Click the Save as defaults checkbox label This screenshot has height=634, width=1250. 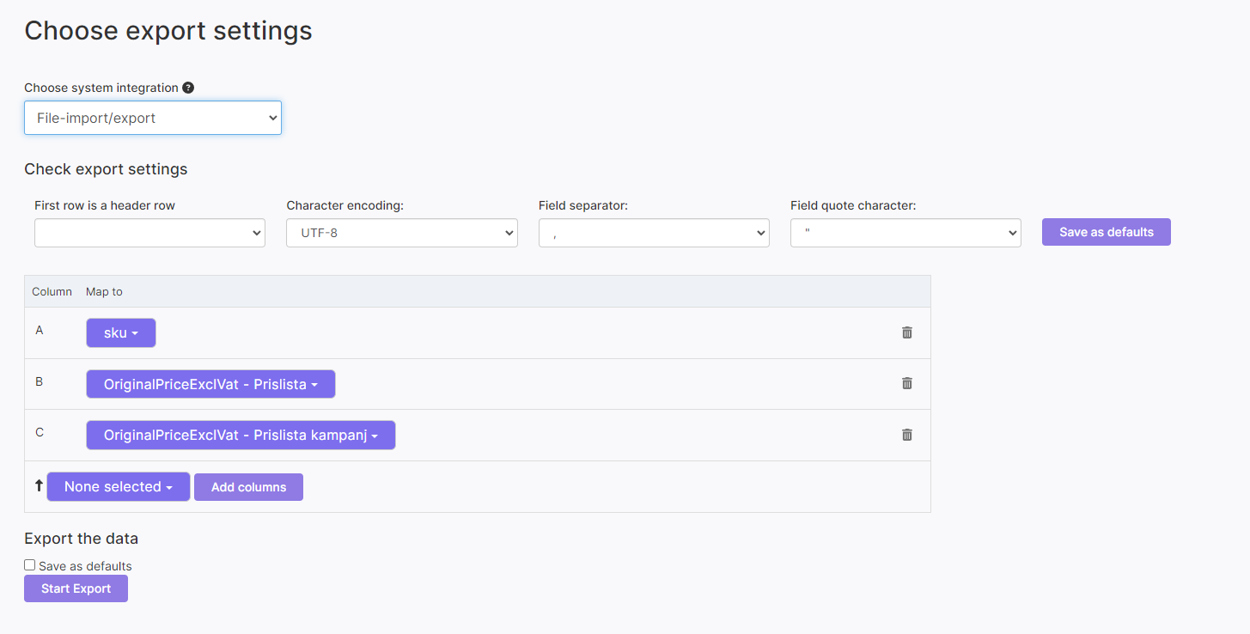click(85, 566)
